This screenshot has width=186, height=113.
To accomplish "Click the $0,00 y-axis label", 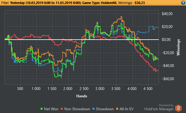I will point(166,40).
